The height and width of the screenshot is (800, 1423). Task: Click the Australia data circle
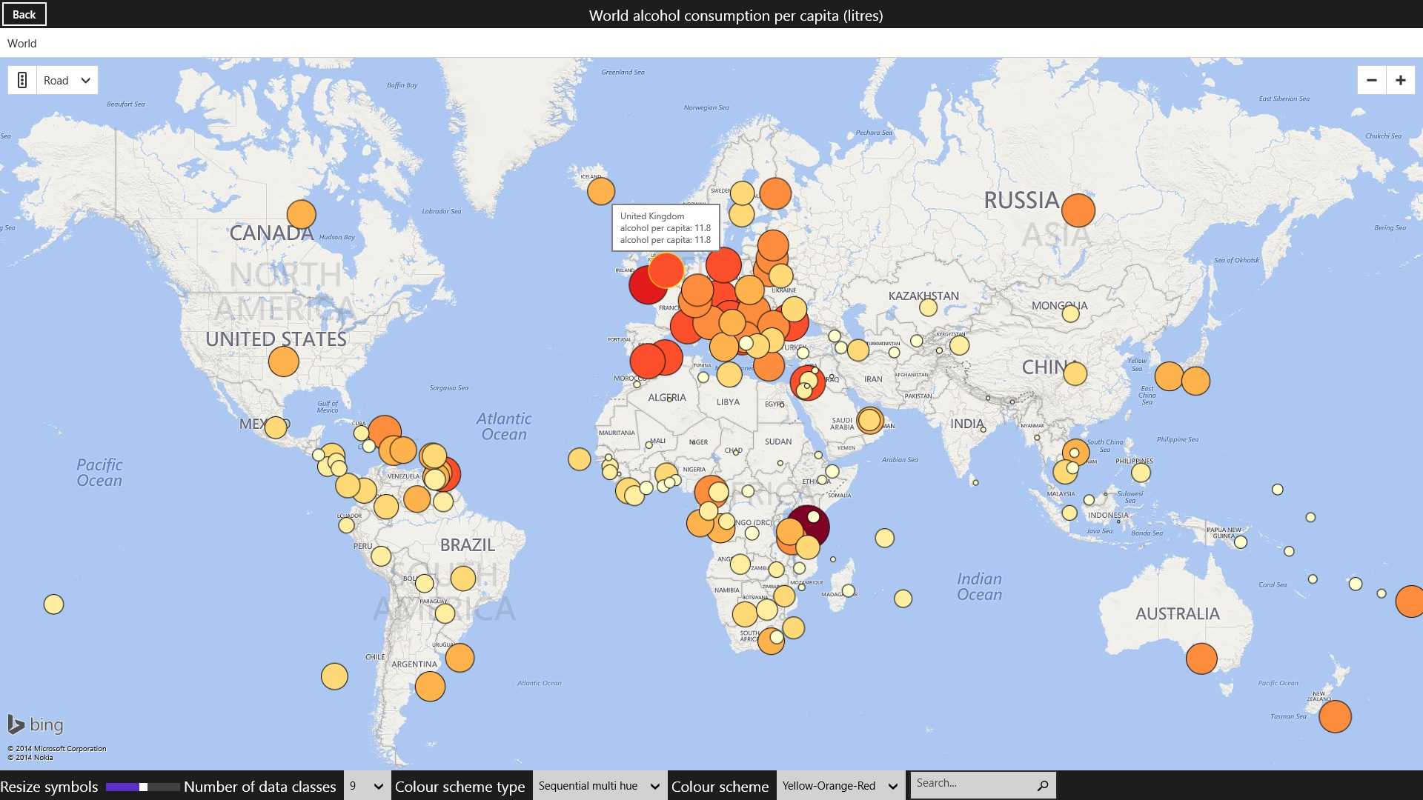[x=1201, y=658]
